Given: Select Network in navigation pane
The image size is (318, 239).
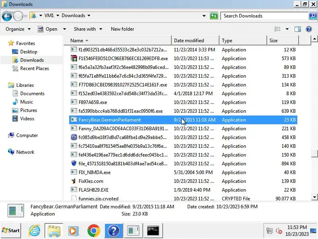Looking at the screenshot, I should point(25,152).
